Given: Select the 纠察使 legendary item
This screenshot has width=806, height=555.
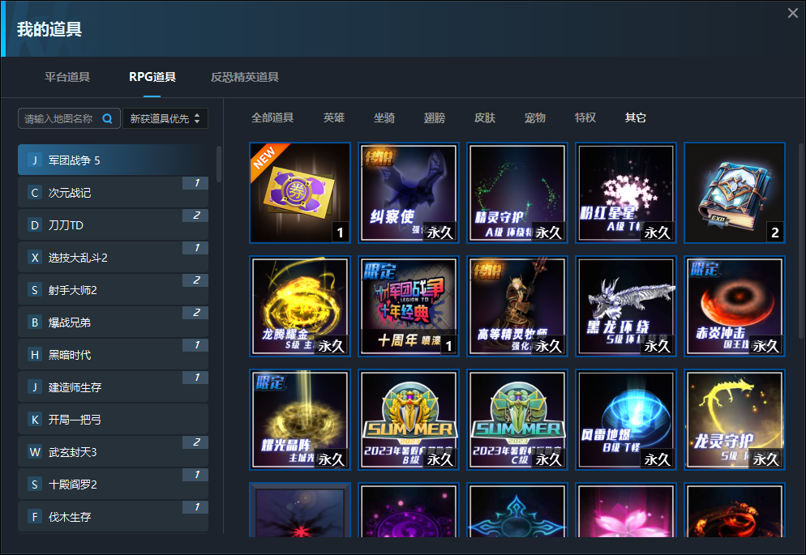Looking at the screenshot, I should coord(409,193).
